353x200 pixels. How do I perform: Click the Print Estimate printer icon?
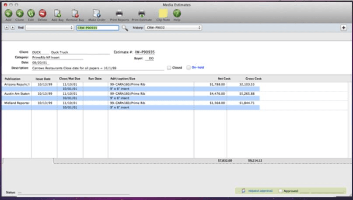142,14
